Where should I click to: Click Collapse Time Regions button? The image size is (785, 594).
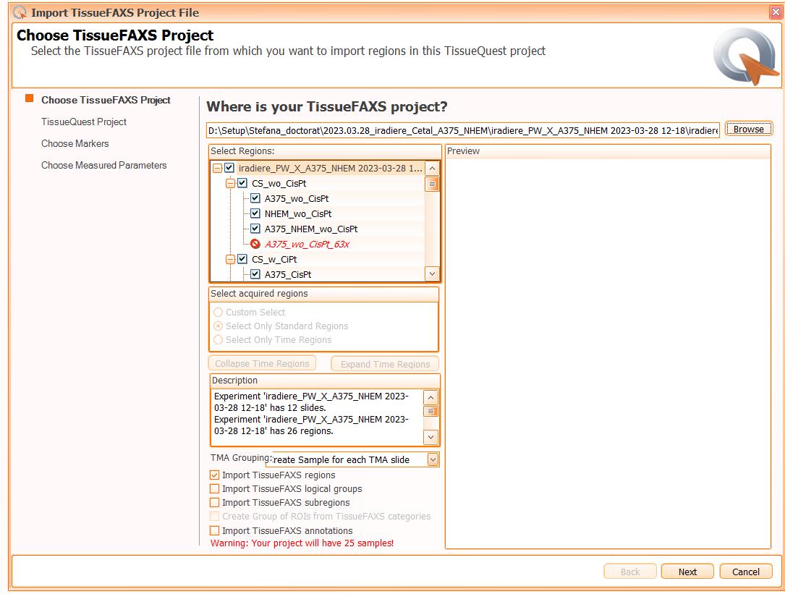(x=263, y=364)
